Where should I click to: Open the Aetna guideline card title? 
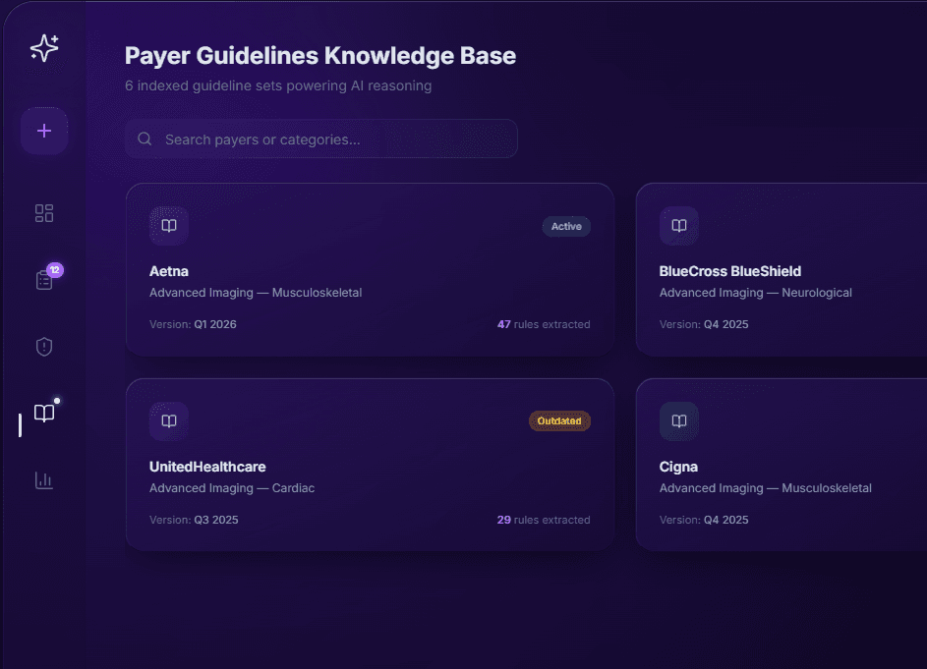(x=169, y=271)
